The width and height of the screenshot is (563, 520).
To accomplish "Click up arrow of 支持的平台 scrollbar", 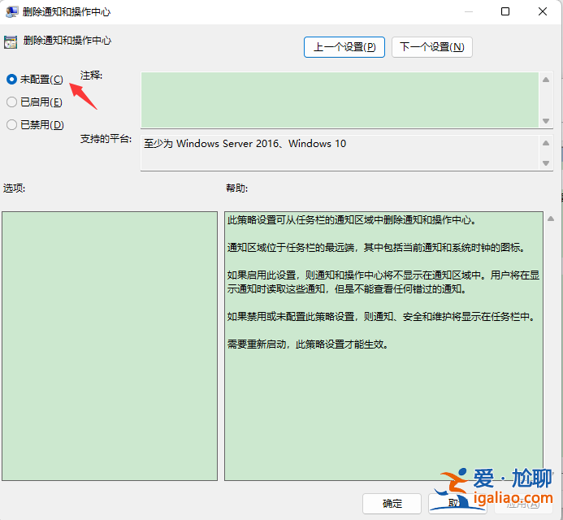I will pyautogui.click(x=546, y=143).
